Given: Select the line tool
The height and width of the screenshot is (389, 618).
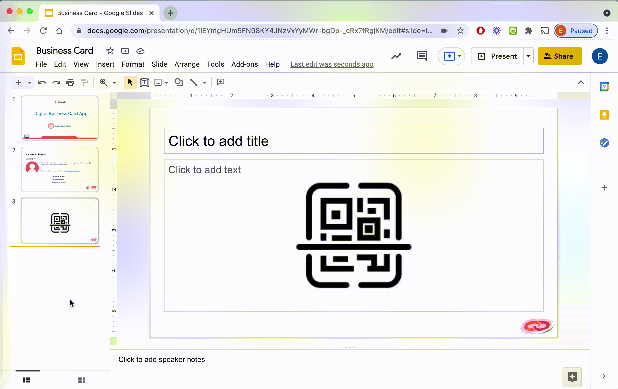Looking at the screenshot, I should [x=194, y=82].
